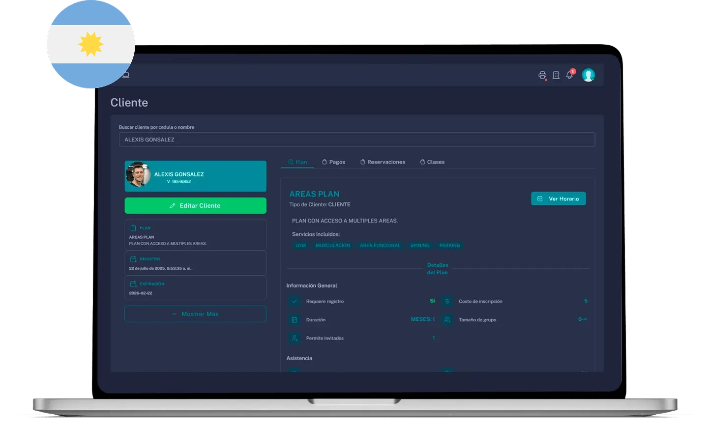
Task: Click the Tamaño de grupo people icon
Action: 447,320
